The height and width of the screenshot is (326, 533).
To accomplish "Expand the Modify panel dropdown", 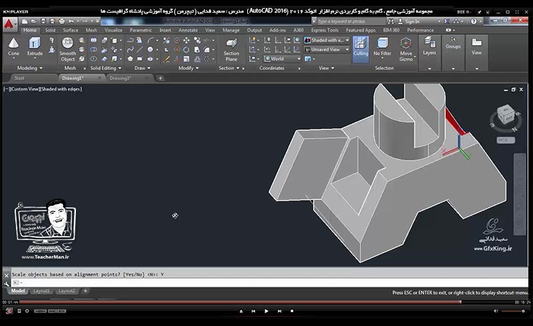I will 189,68.
